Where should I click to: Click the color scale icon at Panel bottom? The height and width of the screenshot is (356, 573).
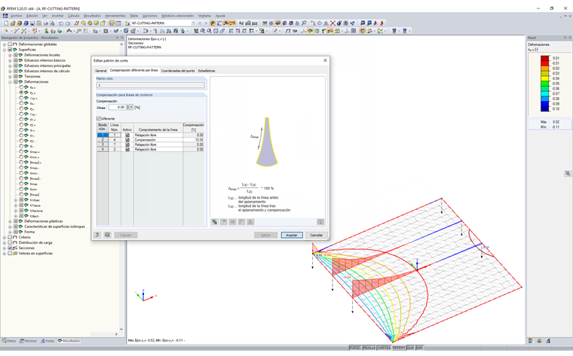point(530,341)
